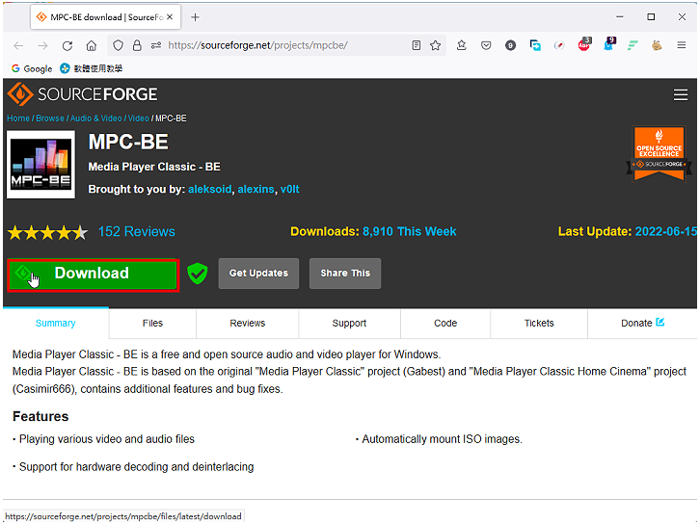
Task: Open the Donate external link tab
Action: coord(642,323)
